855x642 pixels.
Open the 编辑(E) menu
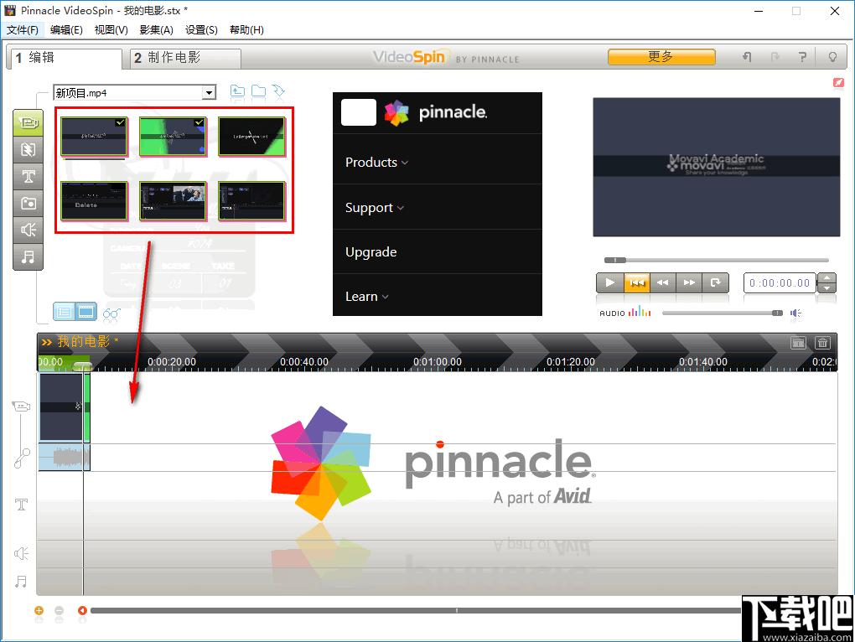66,30
